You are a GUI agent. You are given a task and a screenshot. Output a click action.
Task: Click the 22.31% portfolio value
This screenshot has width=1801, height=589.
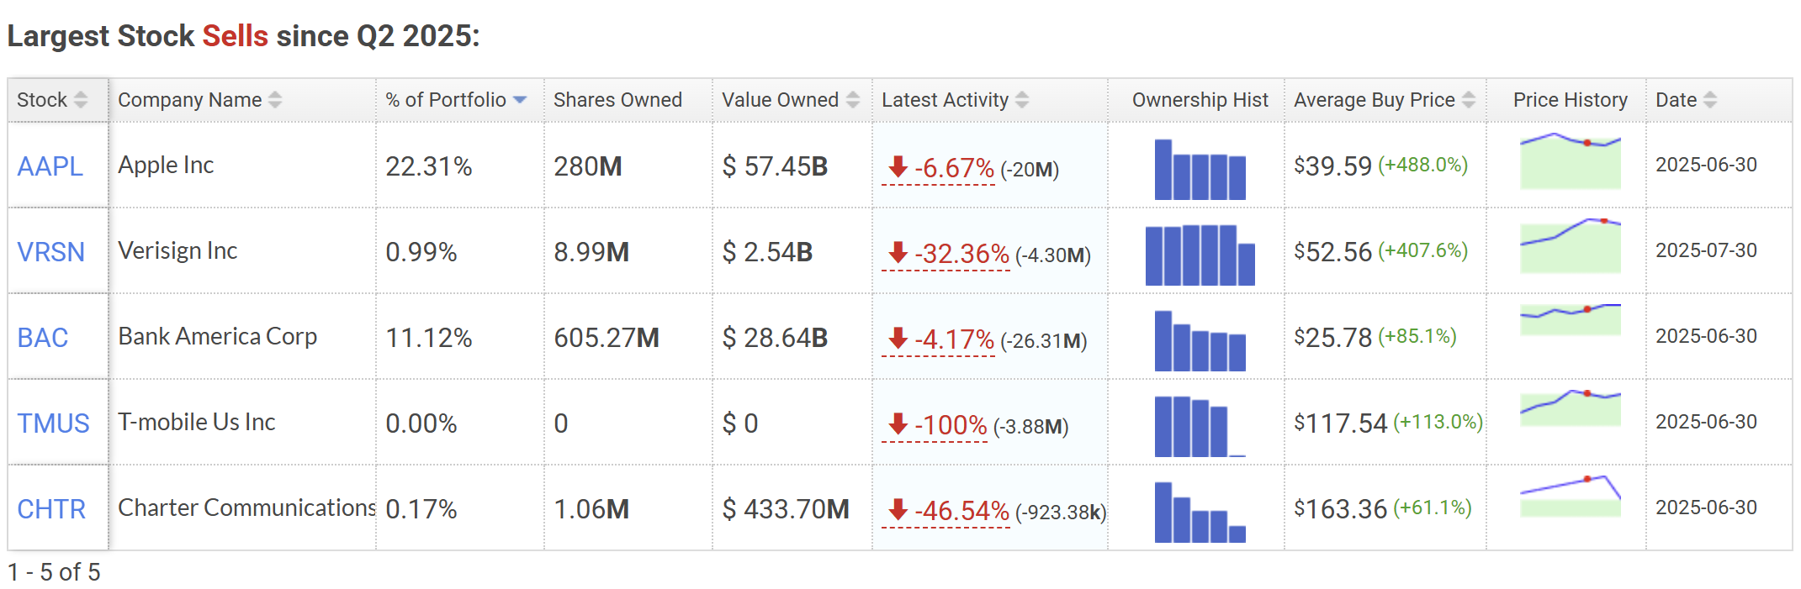428,166
